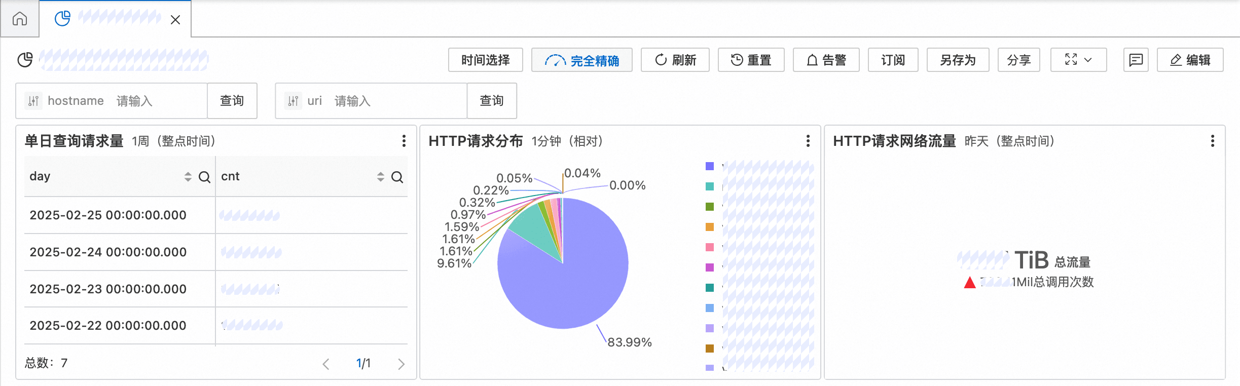
Task: Toggle sort order on cnt column
Action: point(381,177)
